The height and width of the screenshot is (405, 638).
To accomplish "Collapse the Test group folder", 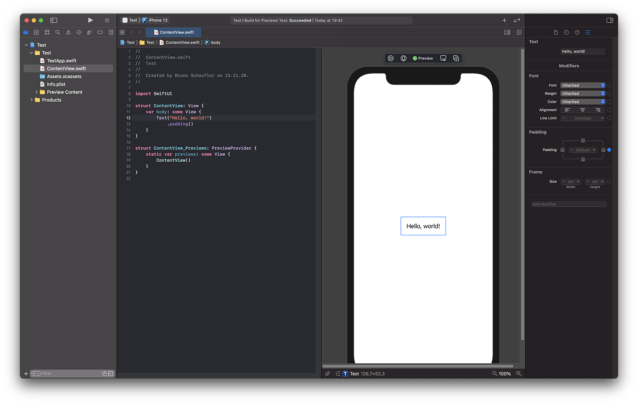I will point(32,53).
